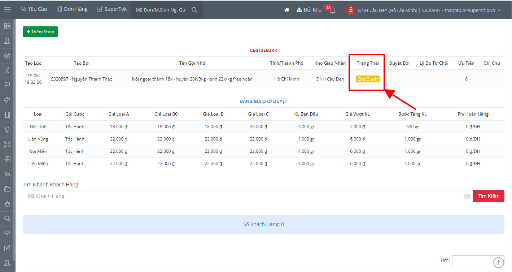Screen dimensions: 512x272
Task: Open notifications bell with 18 badge
Action: pyautogui.click(x=332, y=10)
